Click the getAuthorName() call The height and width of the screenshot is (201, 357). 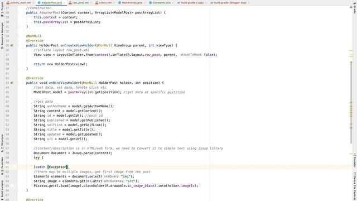point(98,106)
